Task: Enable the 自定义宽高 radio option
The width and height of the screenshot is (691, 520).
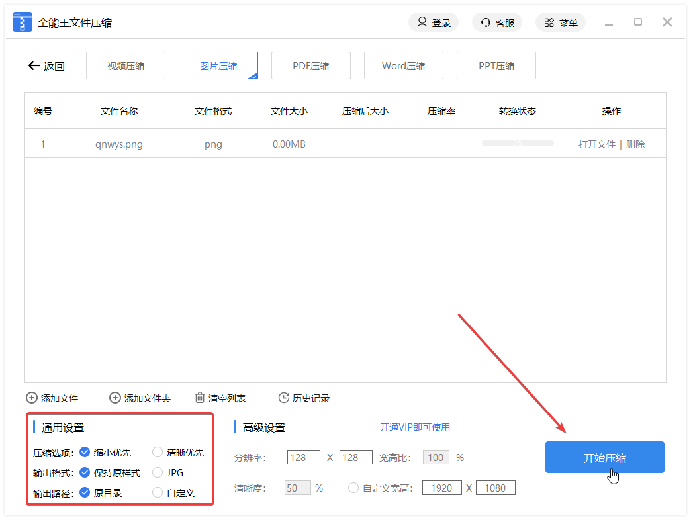Action: coord(353,488)
